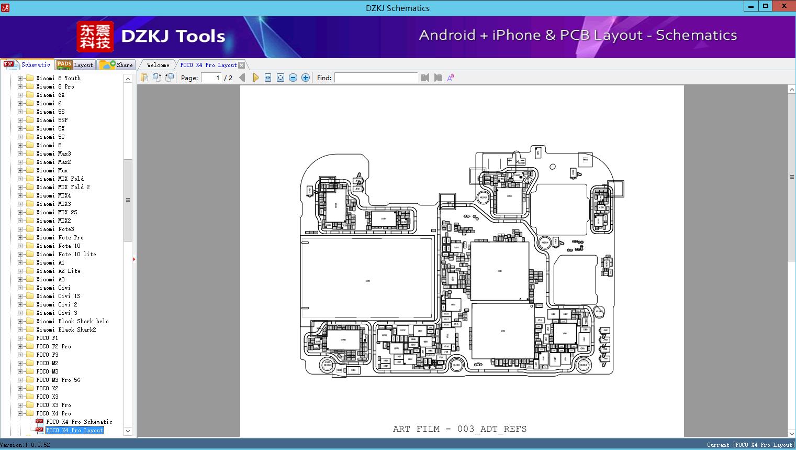Image resolution: width=796 pixels, height=450 pixels.
Task: Select the POCO X2 tree item
Action: click(x=47, y=388)
